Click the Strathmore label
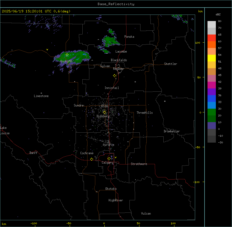 [x=139, y=164]
